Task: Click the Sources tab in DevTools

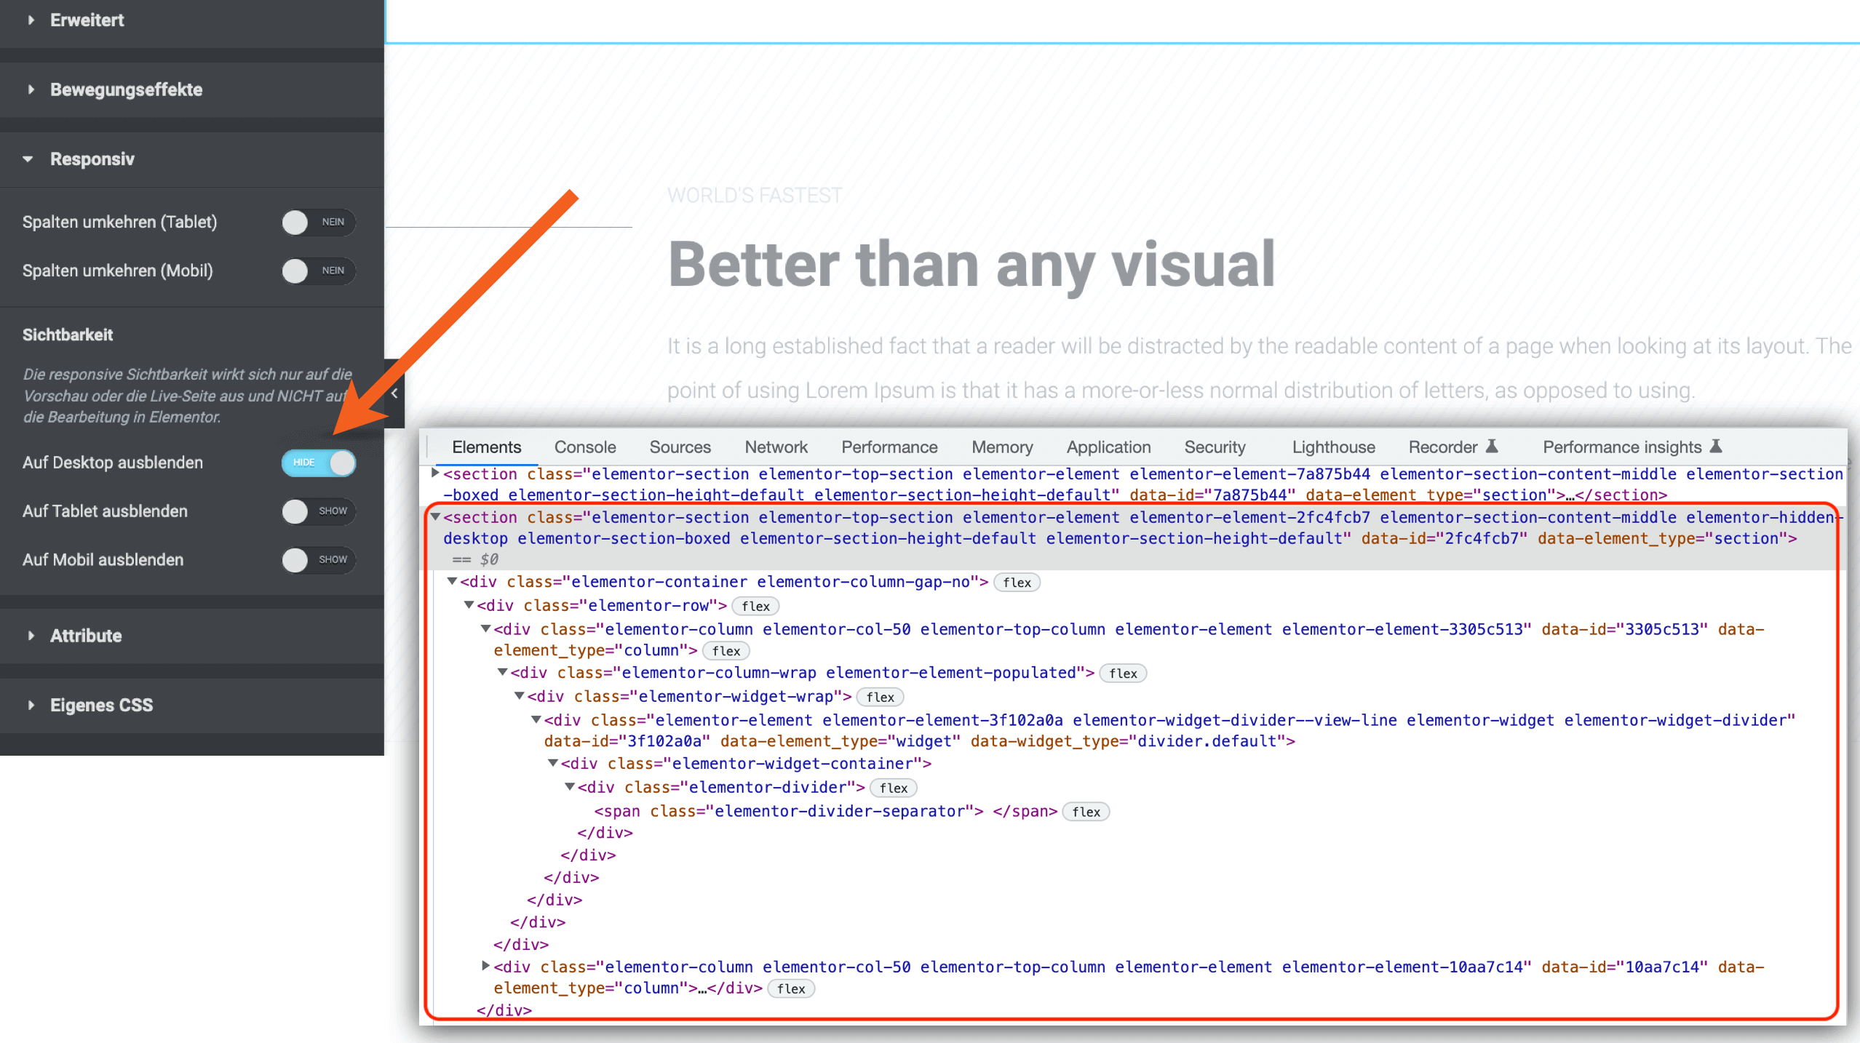Action: coord(678,447)
